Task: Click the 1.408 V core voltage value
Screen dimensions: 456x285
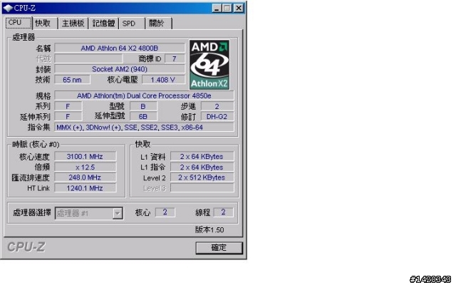Action: (x=163, y=80)
